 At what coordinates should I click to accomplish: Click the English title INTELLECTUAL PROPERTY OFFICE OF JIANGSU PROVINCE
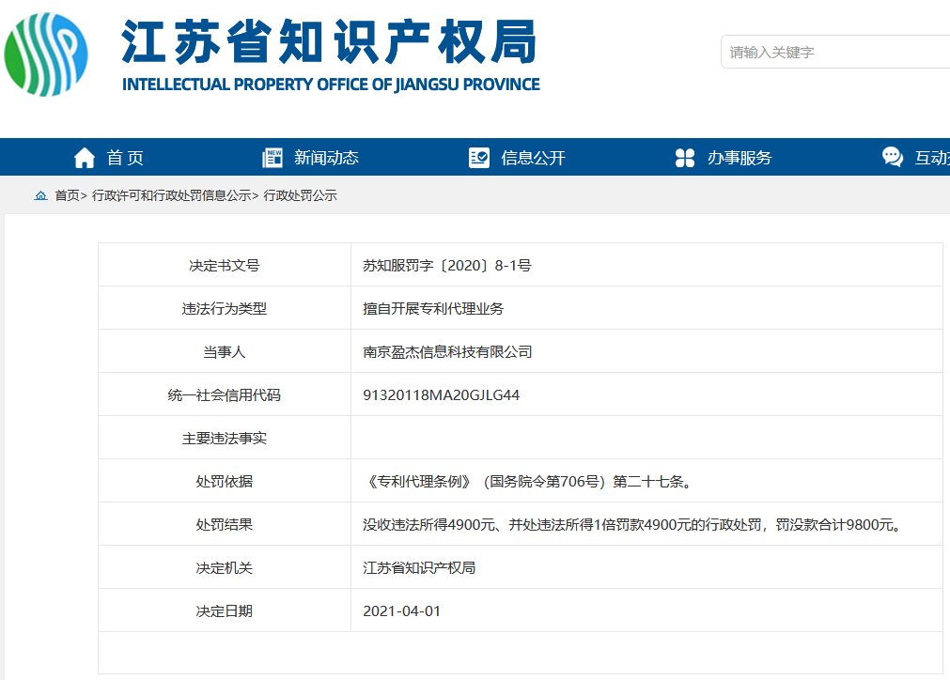click(x=331, y=85)
